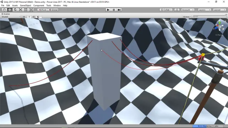
Task: Toggle scene lighting
Action: coord(29,17)
